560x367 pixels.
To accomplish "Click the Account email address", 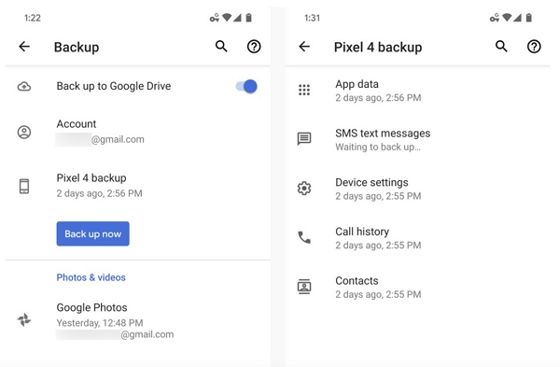I will point(100,139).
